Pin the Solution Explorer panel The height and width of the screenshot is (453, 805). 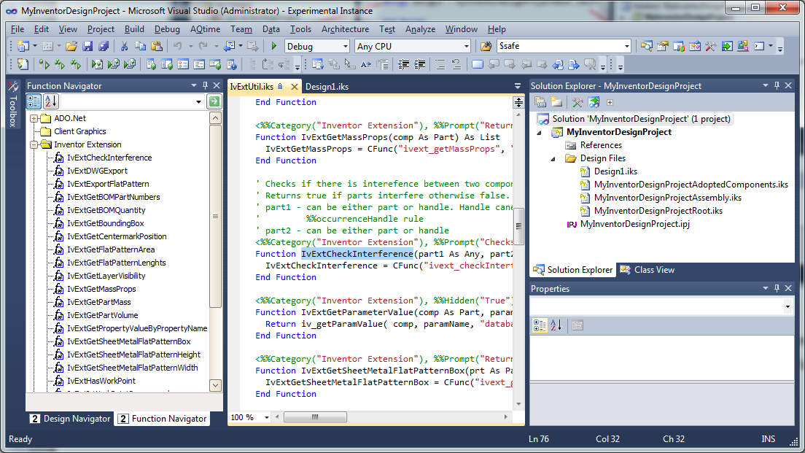pyautogui.click(x=776, y=85)
